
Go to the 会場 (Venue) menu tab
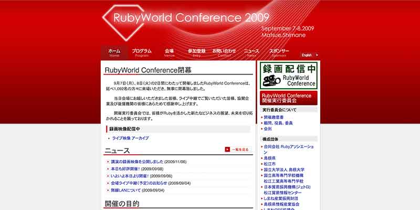tap(169, 53)
